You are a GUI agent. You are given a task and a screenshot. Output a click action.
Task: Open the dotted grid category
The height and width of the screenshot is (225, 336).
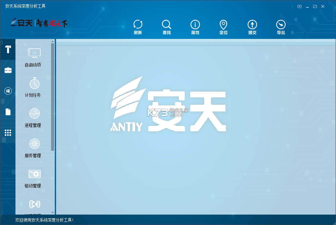pyautogui.click(x=8, y=133)
